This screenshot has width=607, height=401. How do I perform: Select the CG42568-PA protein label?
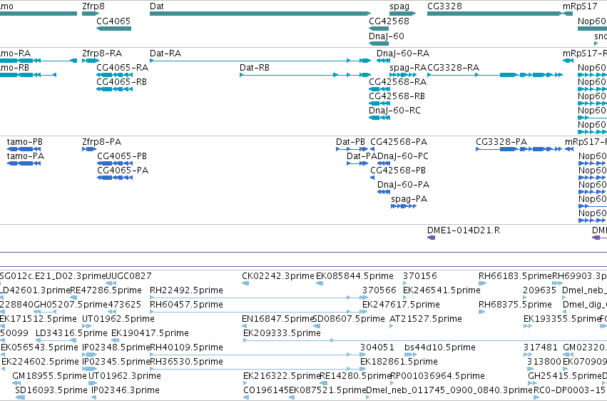399,142
